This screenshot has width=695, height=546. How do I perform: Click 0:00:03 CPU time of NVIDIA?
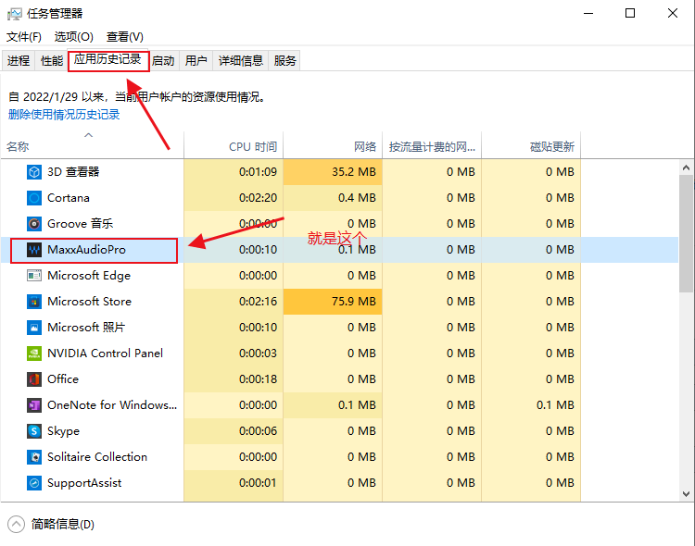(258, 354)
